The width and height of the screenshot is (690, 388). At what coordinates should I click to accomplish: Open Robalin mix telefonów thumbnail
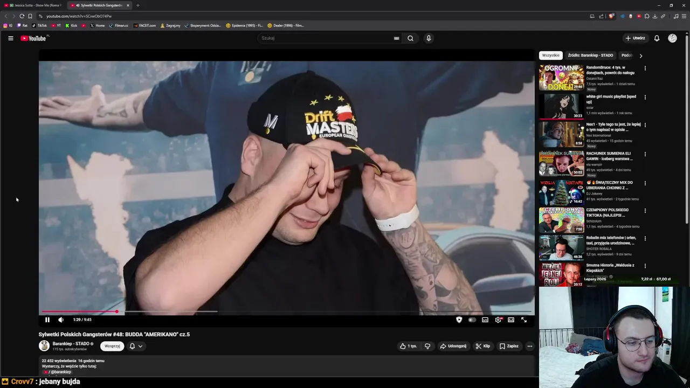561,247
